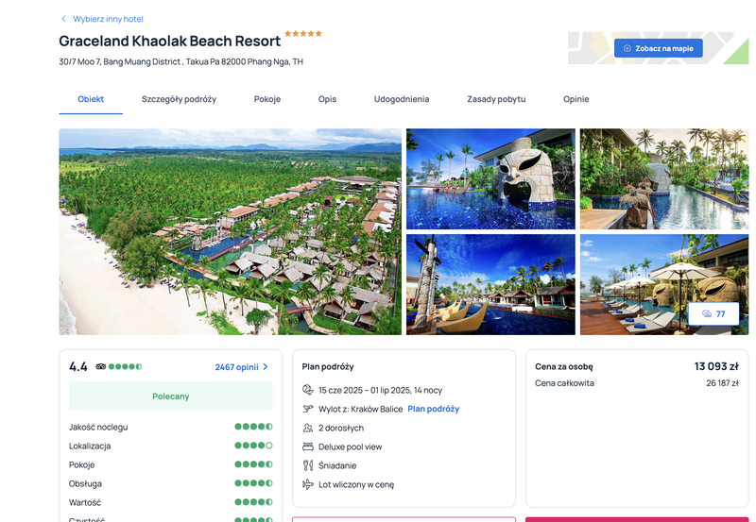
Task: Click the address 30/7 Moo 7, Bang Muang District
Action: coord(180,61)
